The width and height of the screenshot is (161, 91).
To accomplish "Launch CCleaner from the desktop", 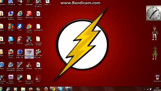I will (20, 40).
